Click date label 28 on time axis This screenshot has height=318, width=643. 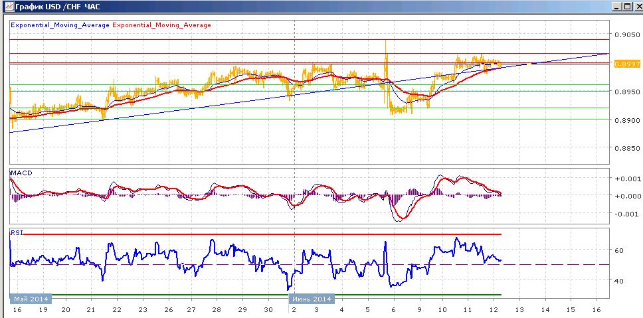[x=217, y=310]
